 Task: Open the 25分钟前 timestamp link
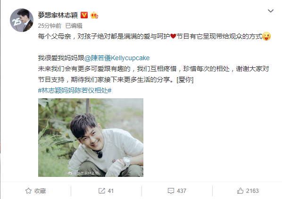click(50, 26)
